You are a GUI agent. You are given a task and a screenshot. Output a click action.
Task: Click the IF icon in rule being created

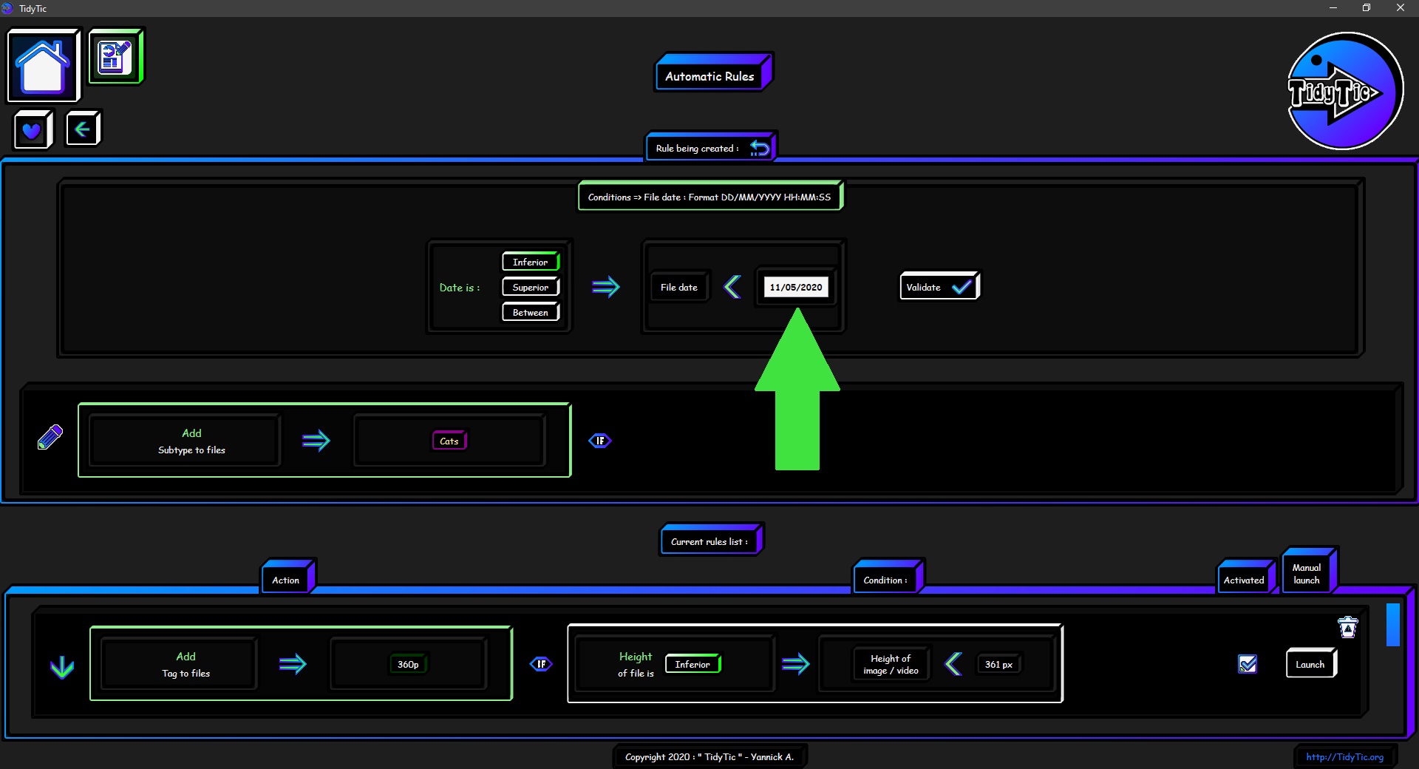pyautogui.click(x=600, y=441)
